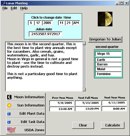The height and width of the screenshot is (136, 130).
Task: Open the Edit menu
Action: [x=14, y=8]
